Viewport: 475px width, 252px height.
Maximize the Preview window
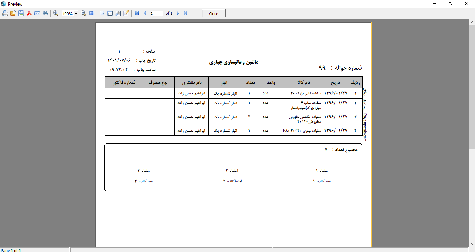click(450, 4)
